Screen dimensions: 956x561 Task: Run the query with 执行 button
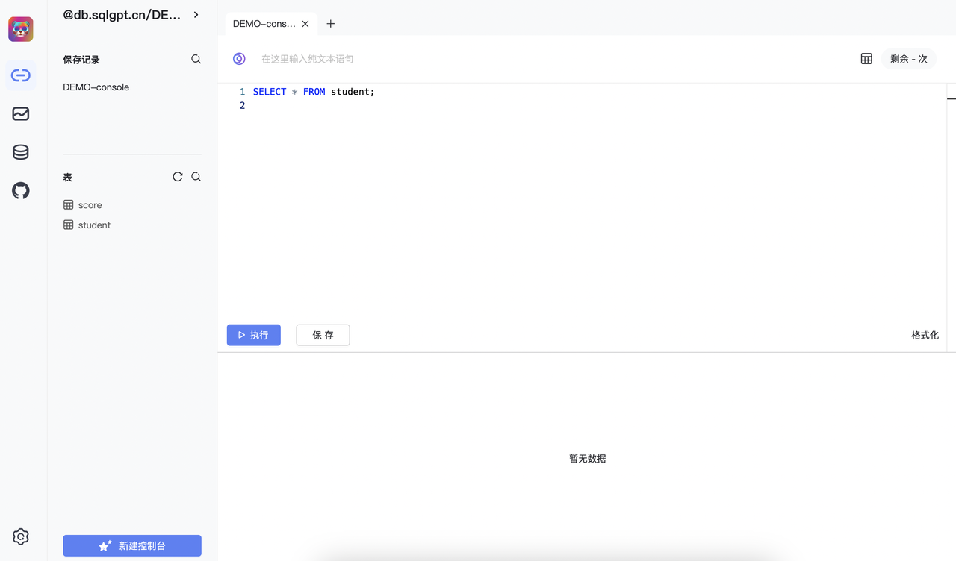pos(254,335)
